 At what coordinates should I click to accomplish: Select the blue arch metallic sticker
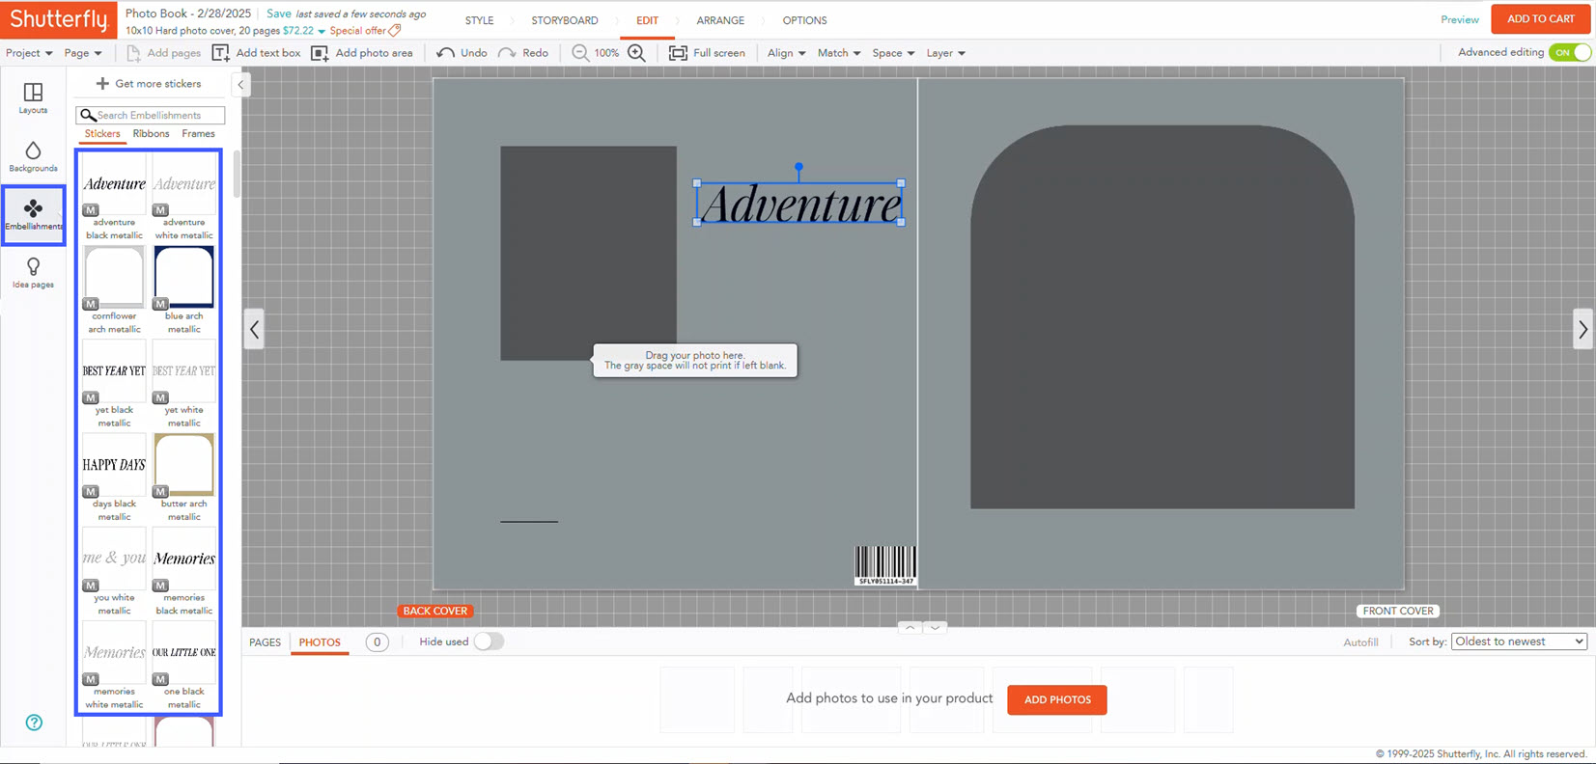(183, 278)
